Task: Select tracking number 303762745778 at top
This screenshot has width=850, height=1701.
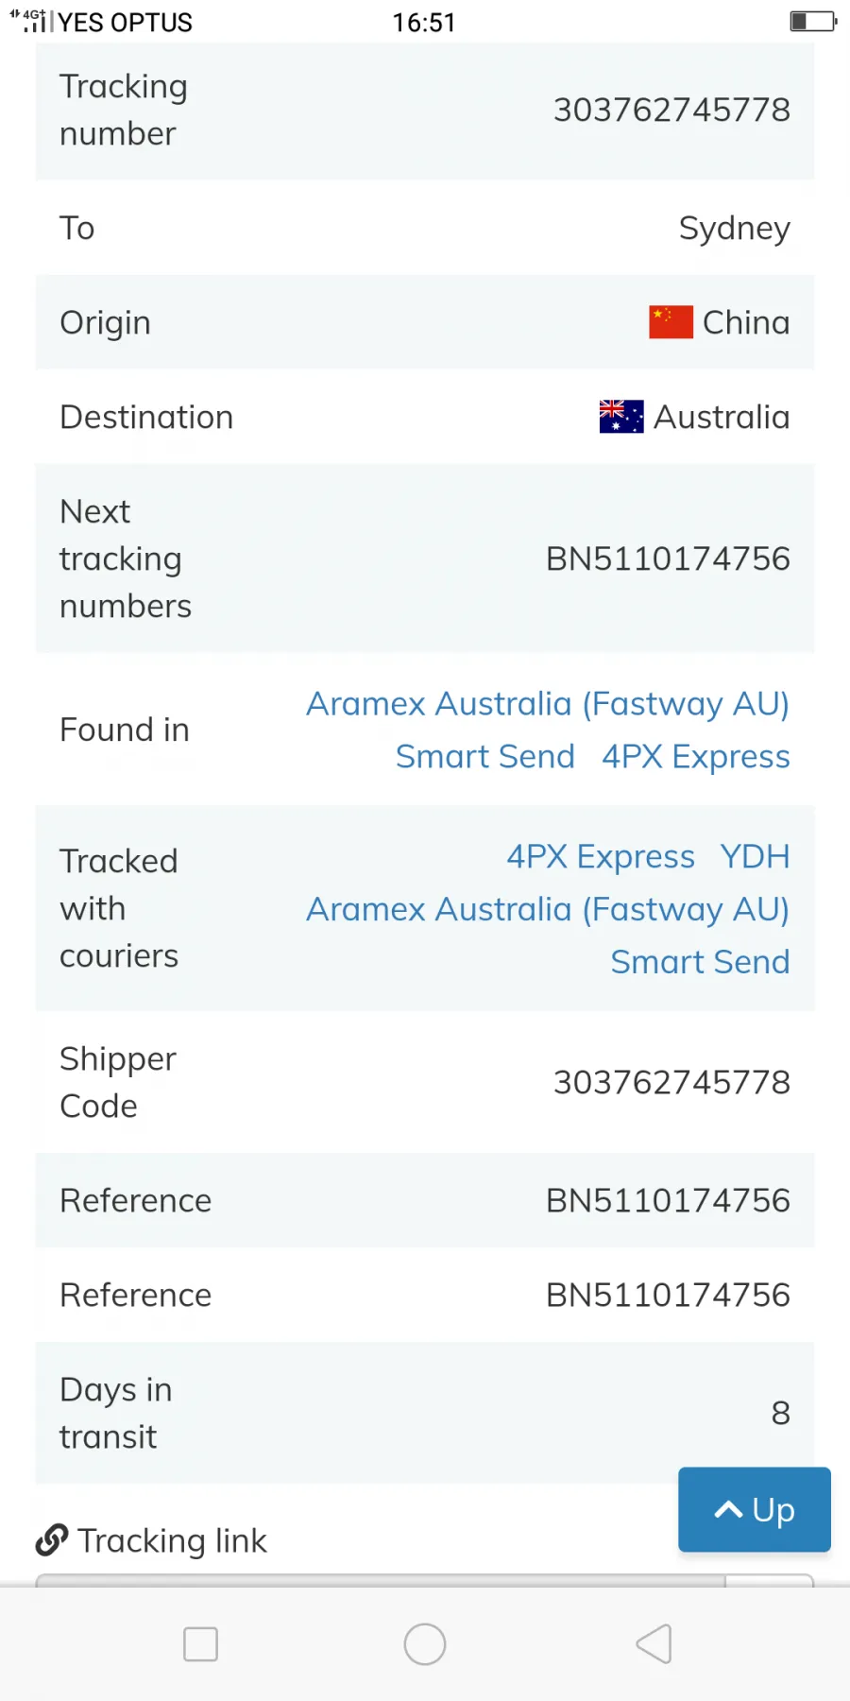Action: [671, 110]
